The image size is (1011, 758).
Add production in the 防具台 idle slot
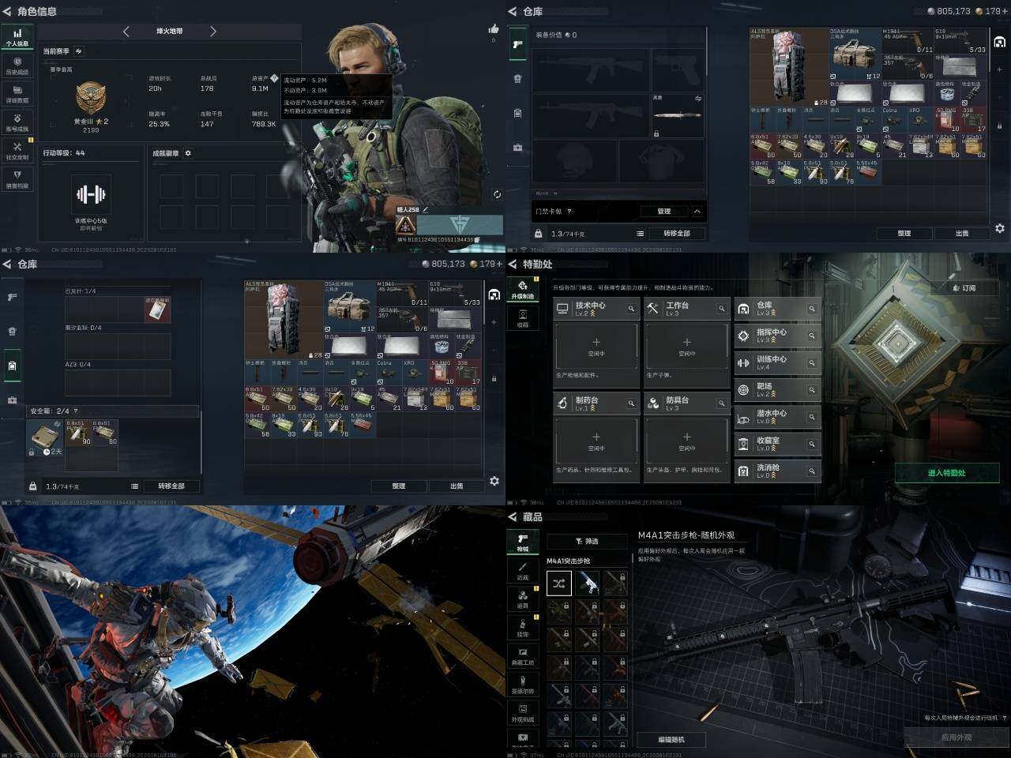coord(687,441)
